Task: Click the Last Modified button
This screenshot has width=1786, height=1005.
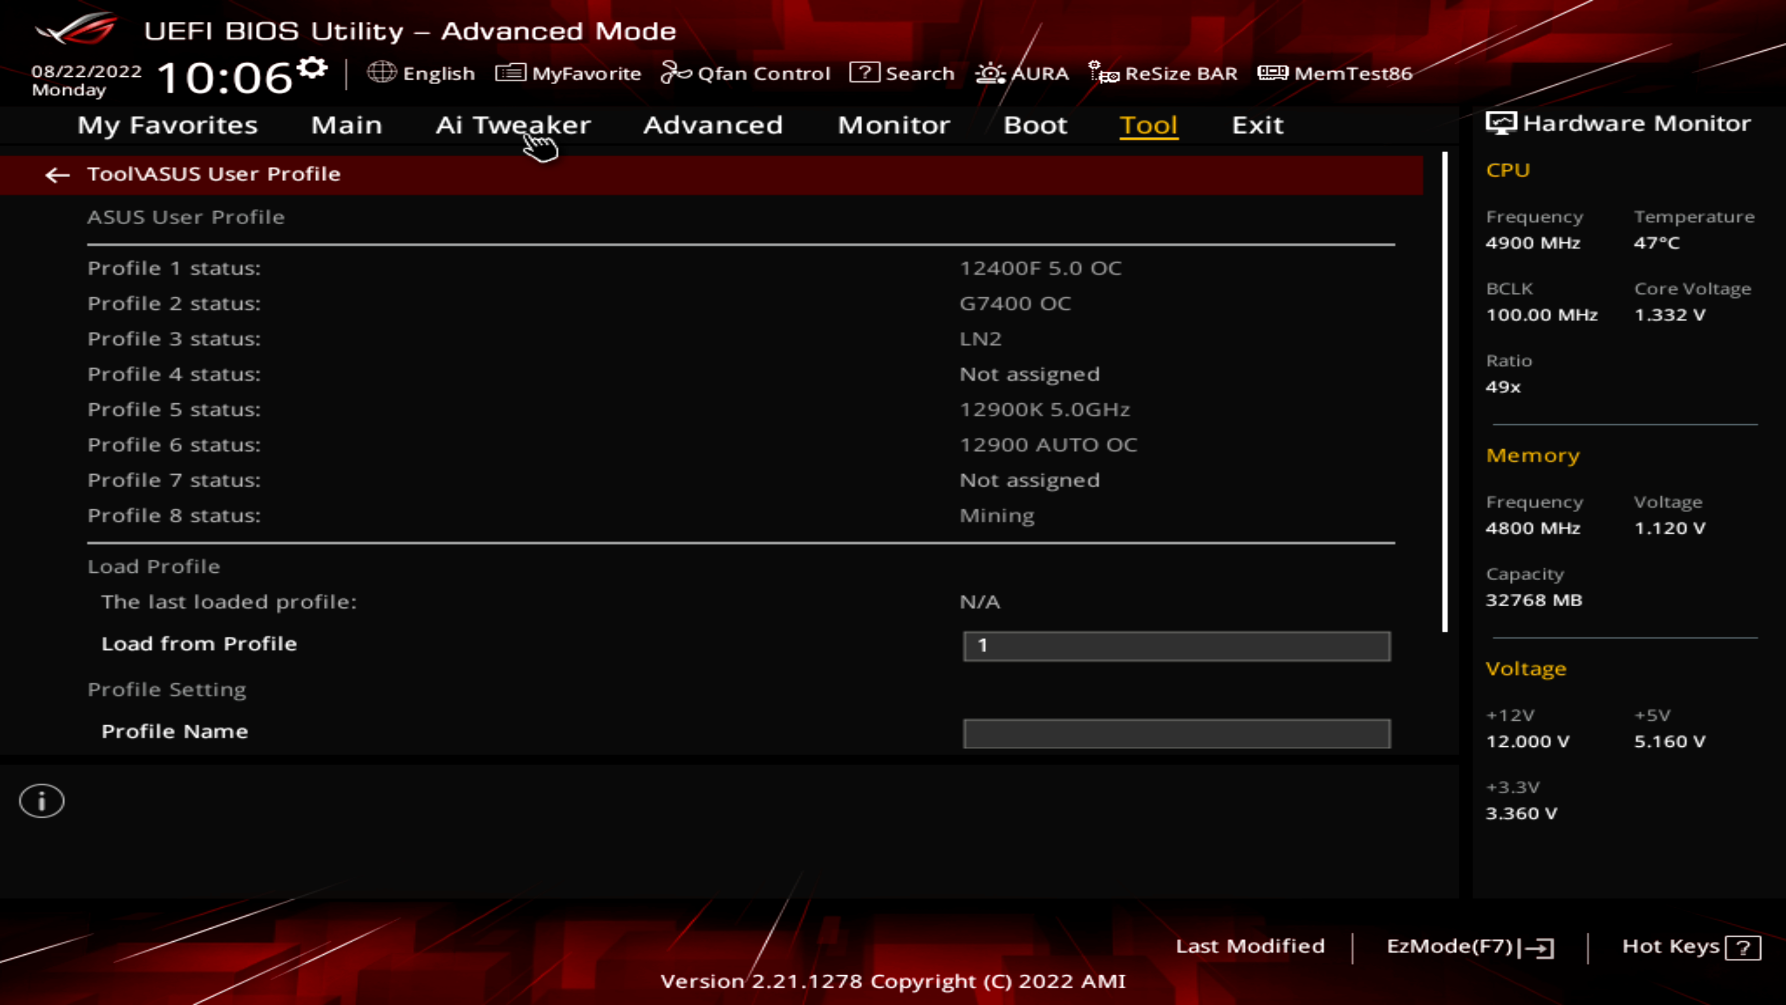Action: [1249, 946]
